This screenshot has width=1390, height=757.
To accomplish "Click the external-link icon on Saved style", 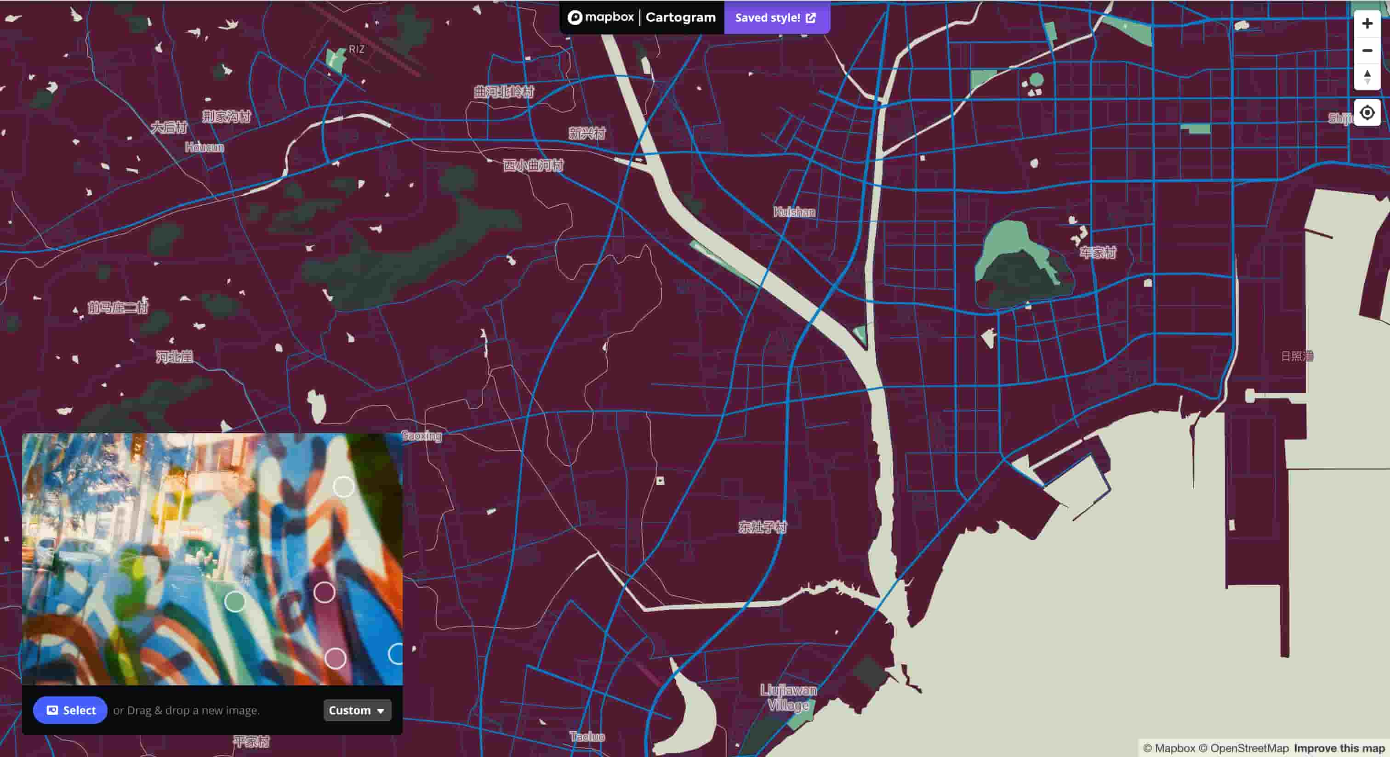I will coord(810,17).
